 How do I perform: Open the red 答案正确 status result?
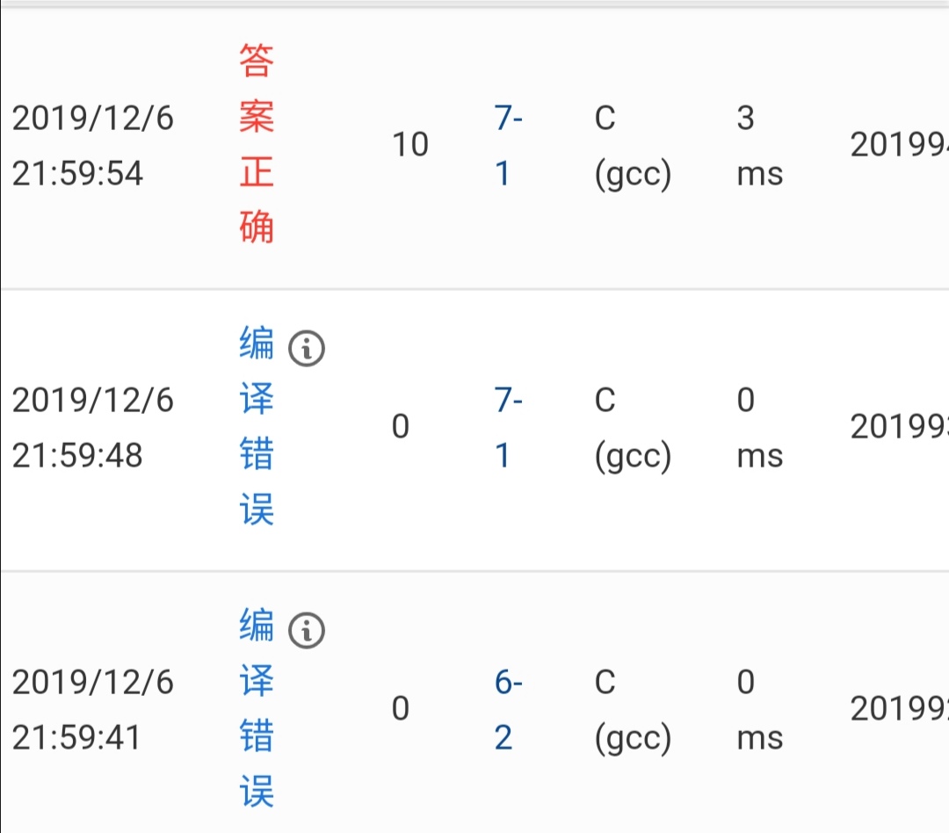[257, 144]
